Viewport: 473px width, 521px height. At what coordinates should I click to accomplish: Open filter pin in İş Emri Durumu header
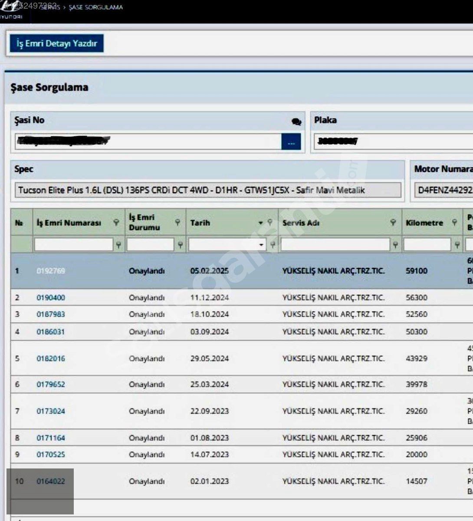coord(178,222)
